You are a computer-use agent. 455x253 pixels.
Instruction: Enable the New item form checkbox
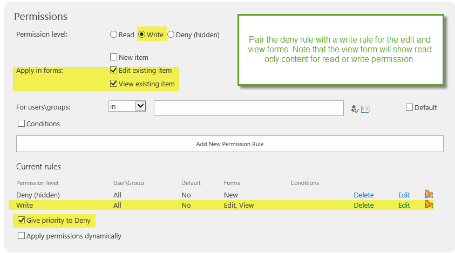tap(113, 57)
